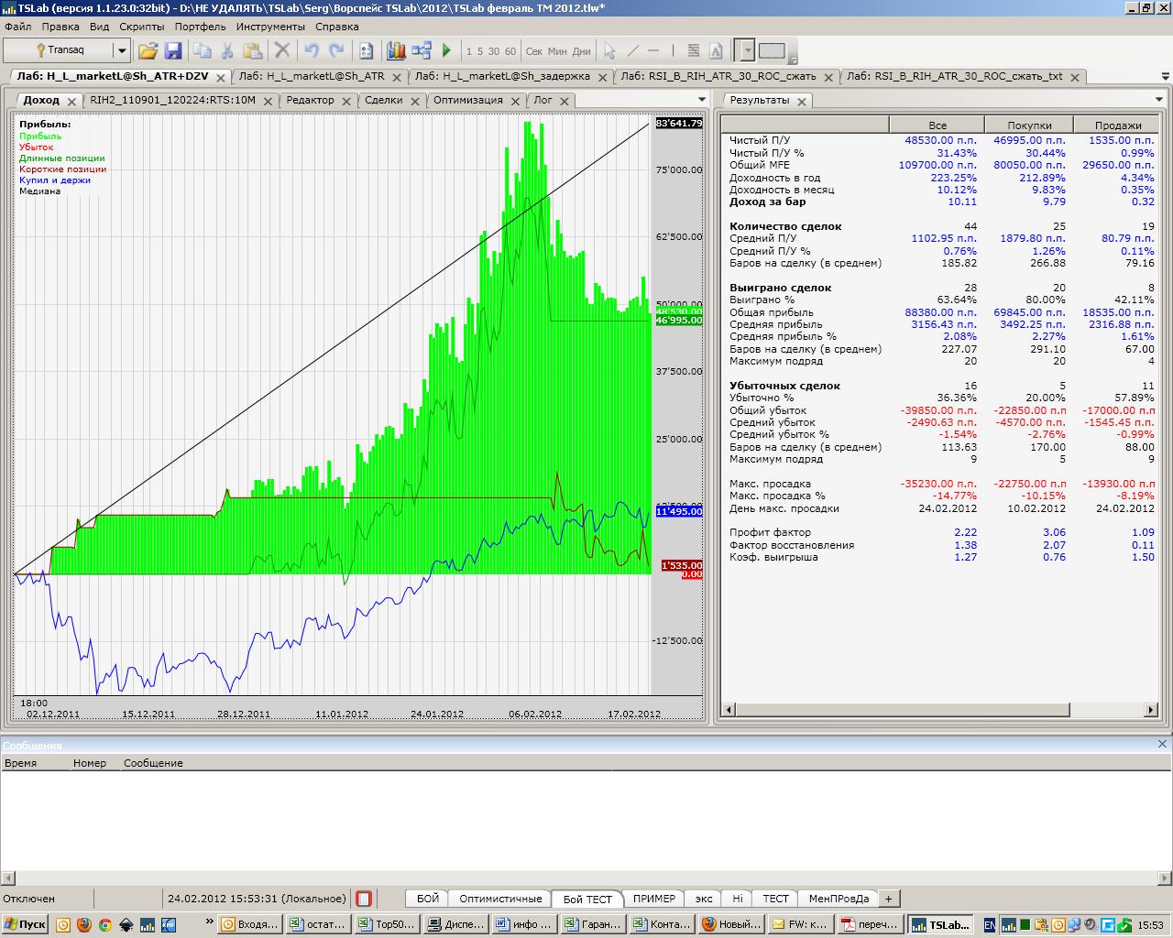Viewport: 1173px width, 938px height.
Task: Click the red connection indicator in status bar
Action: [364, 899]
